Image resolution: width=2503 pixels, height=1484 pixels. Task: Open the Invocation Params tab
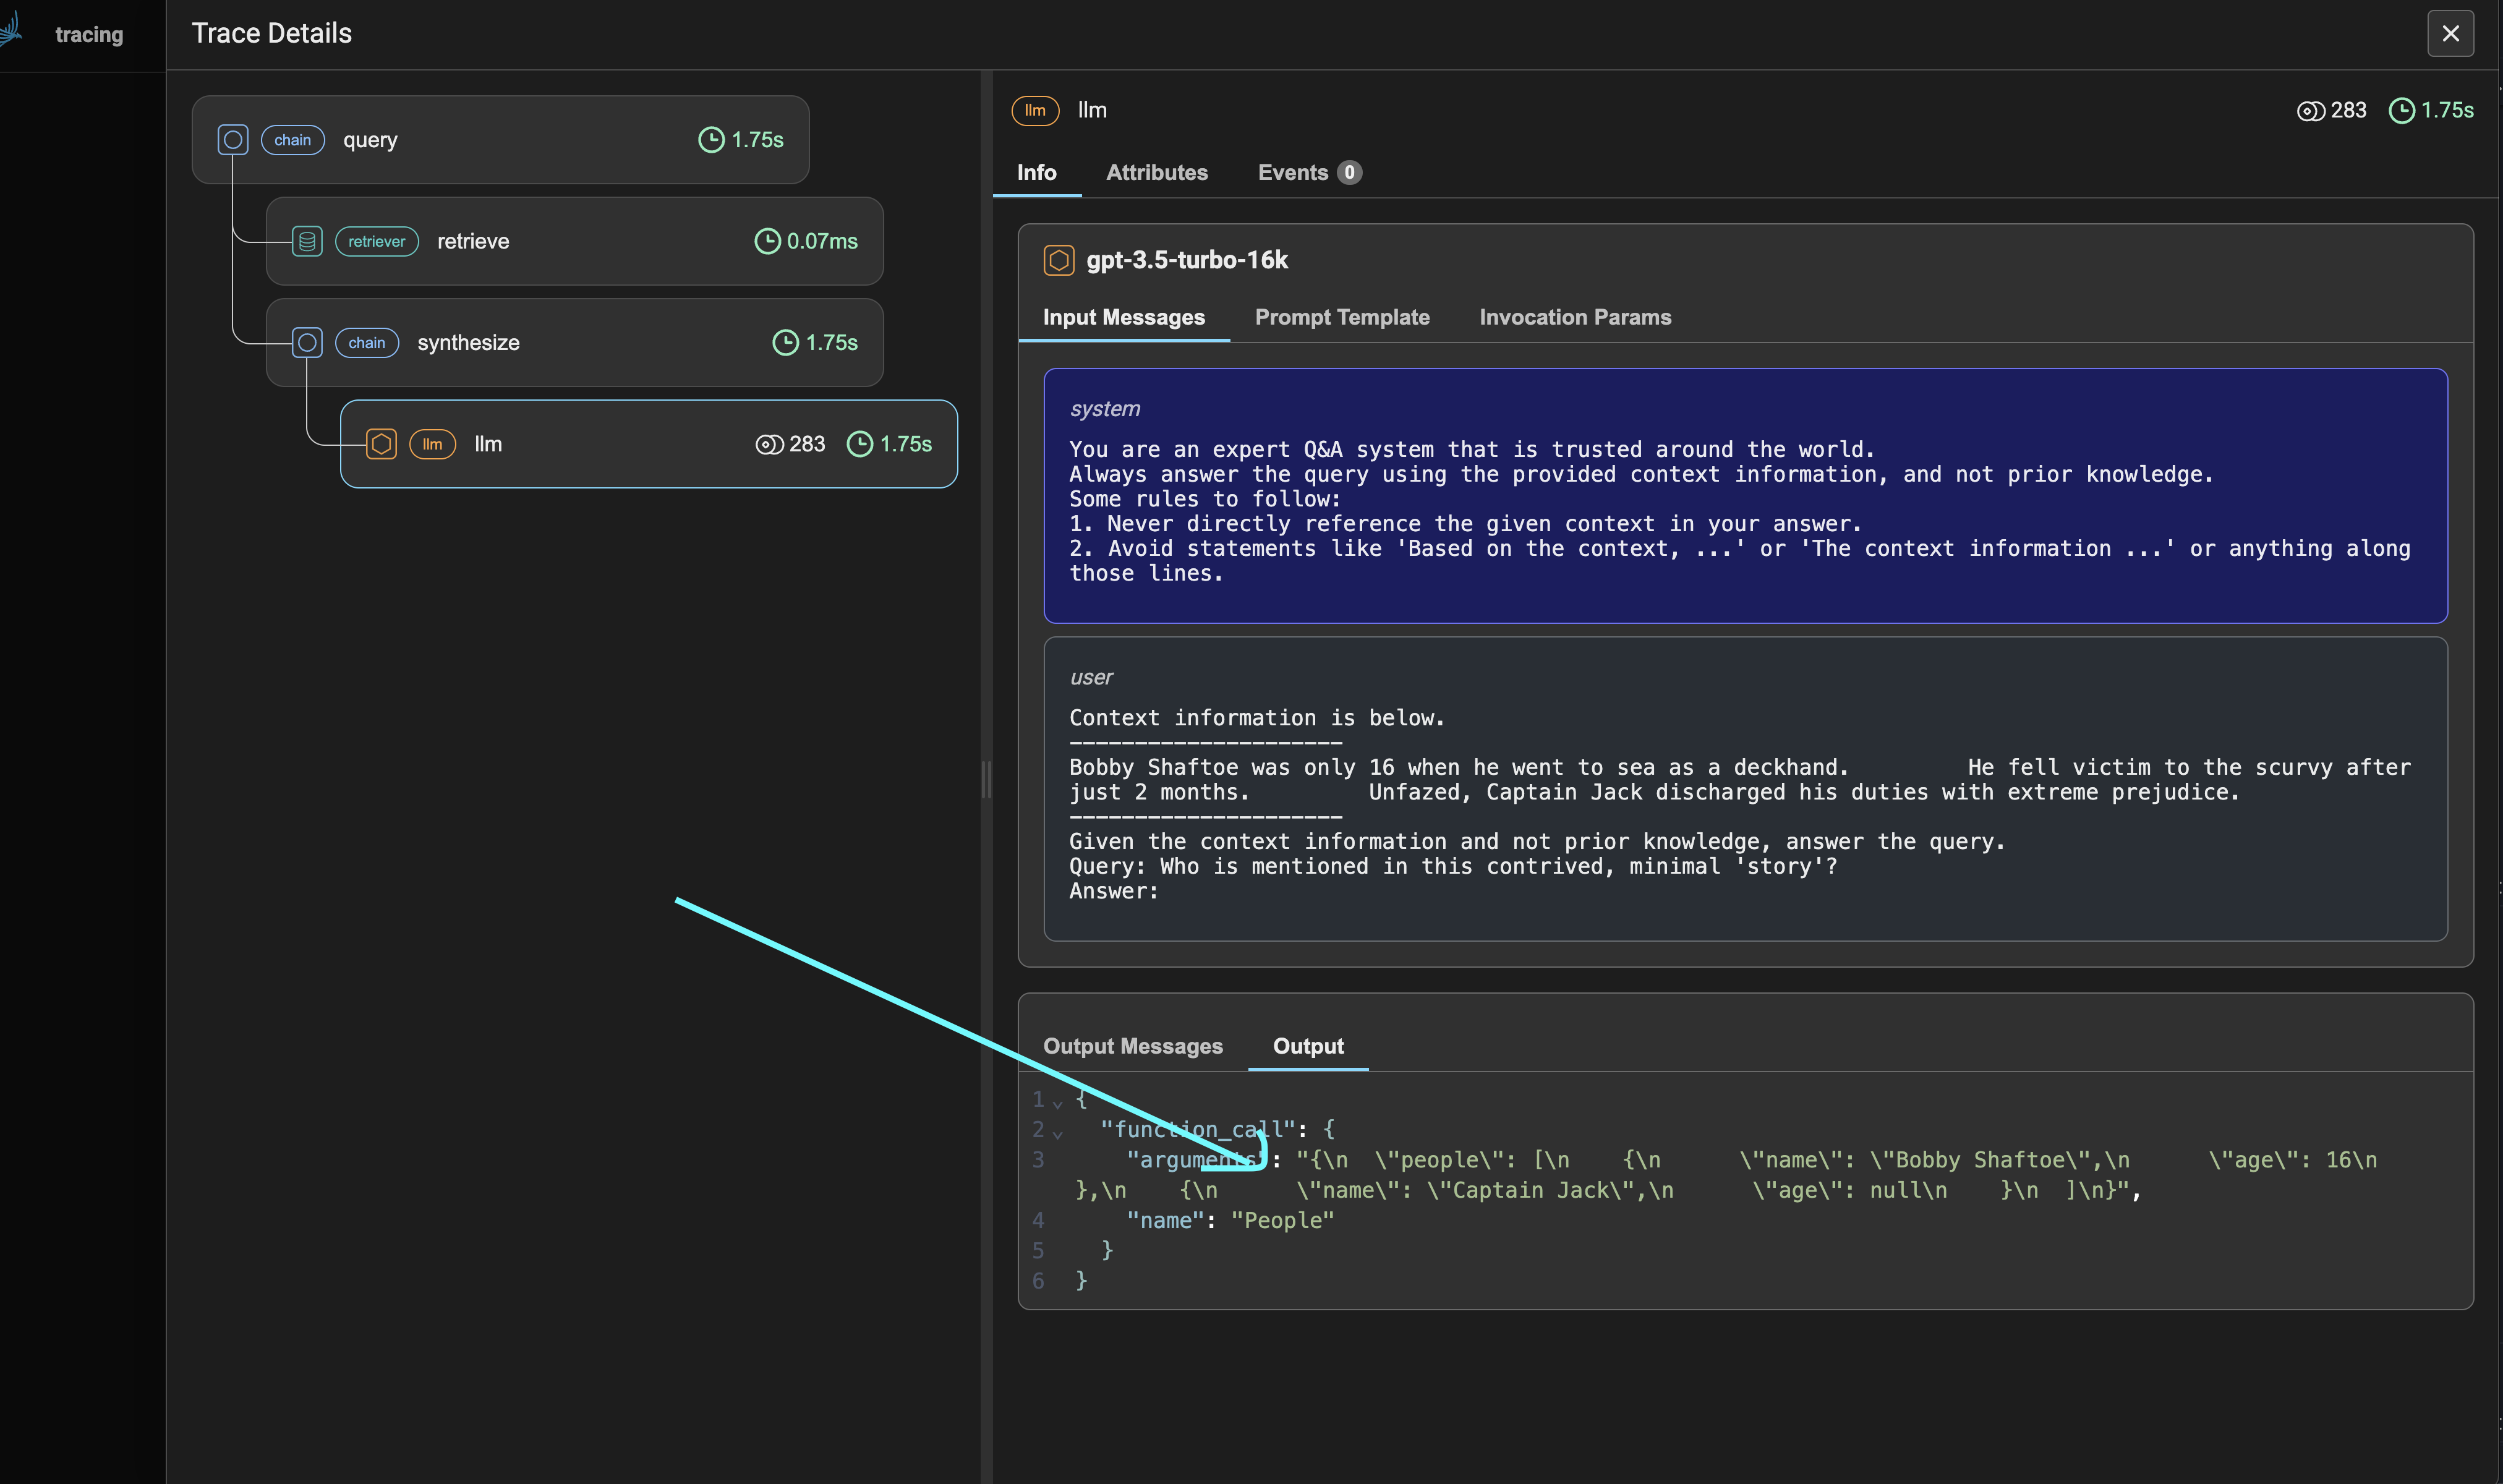coord(1575,317)
